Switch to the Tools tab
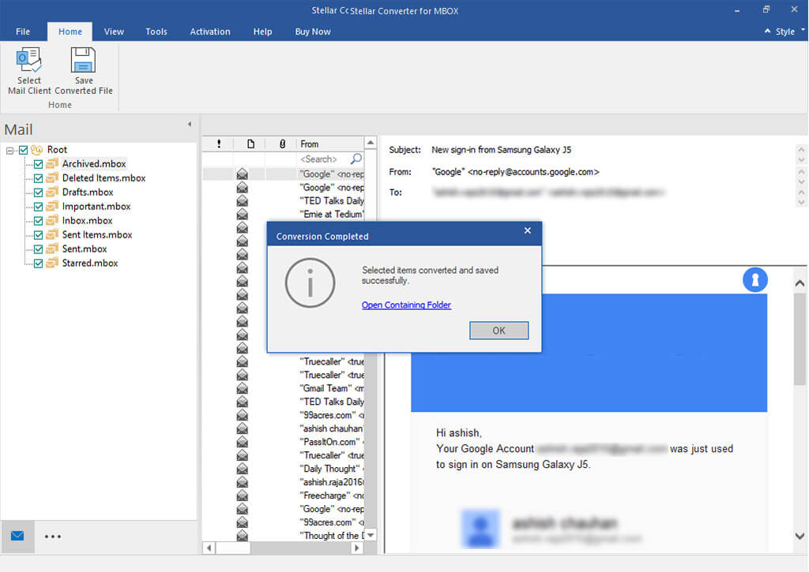 click(156, 32)
